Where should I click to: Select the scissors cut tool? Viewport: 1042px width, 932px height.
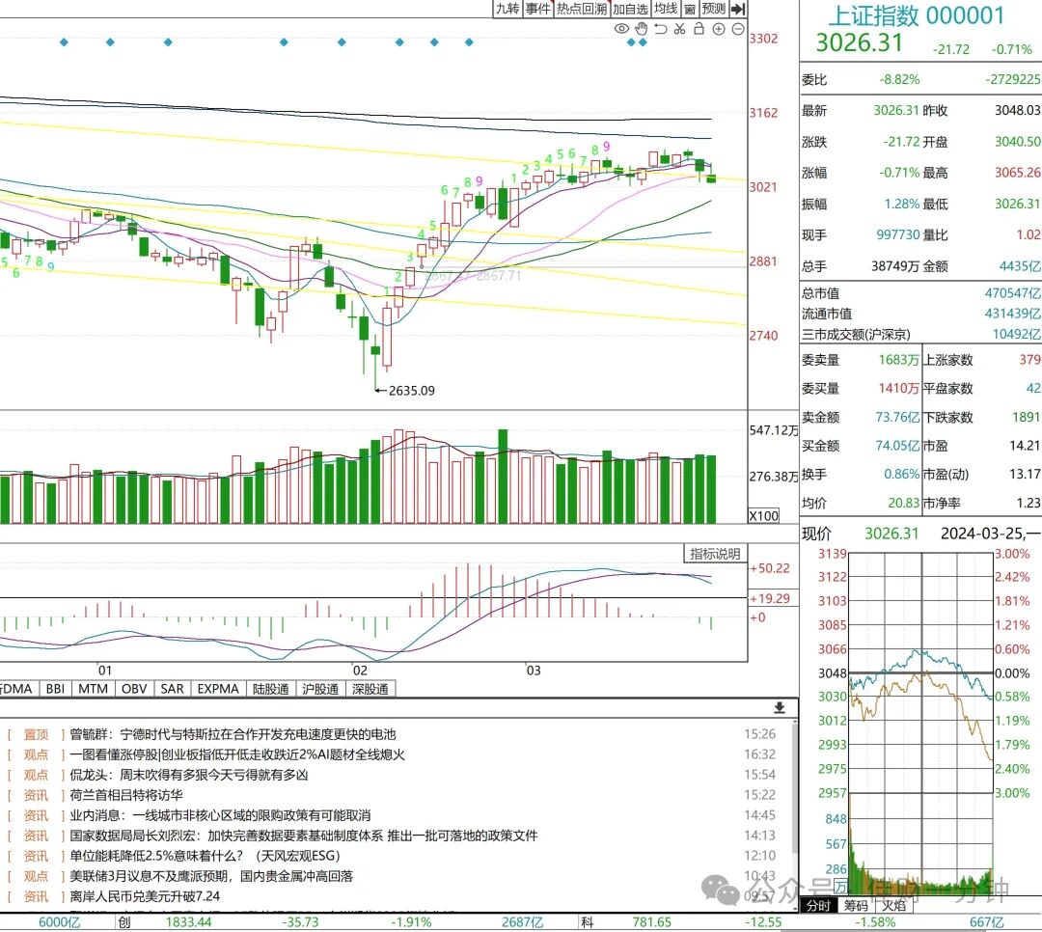(x=679, y=29)
